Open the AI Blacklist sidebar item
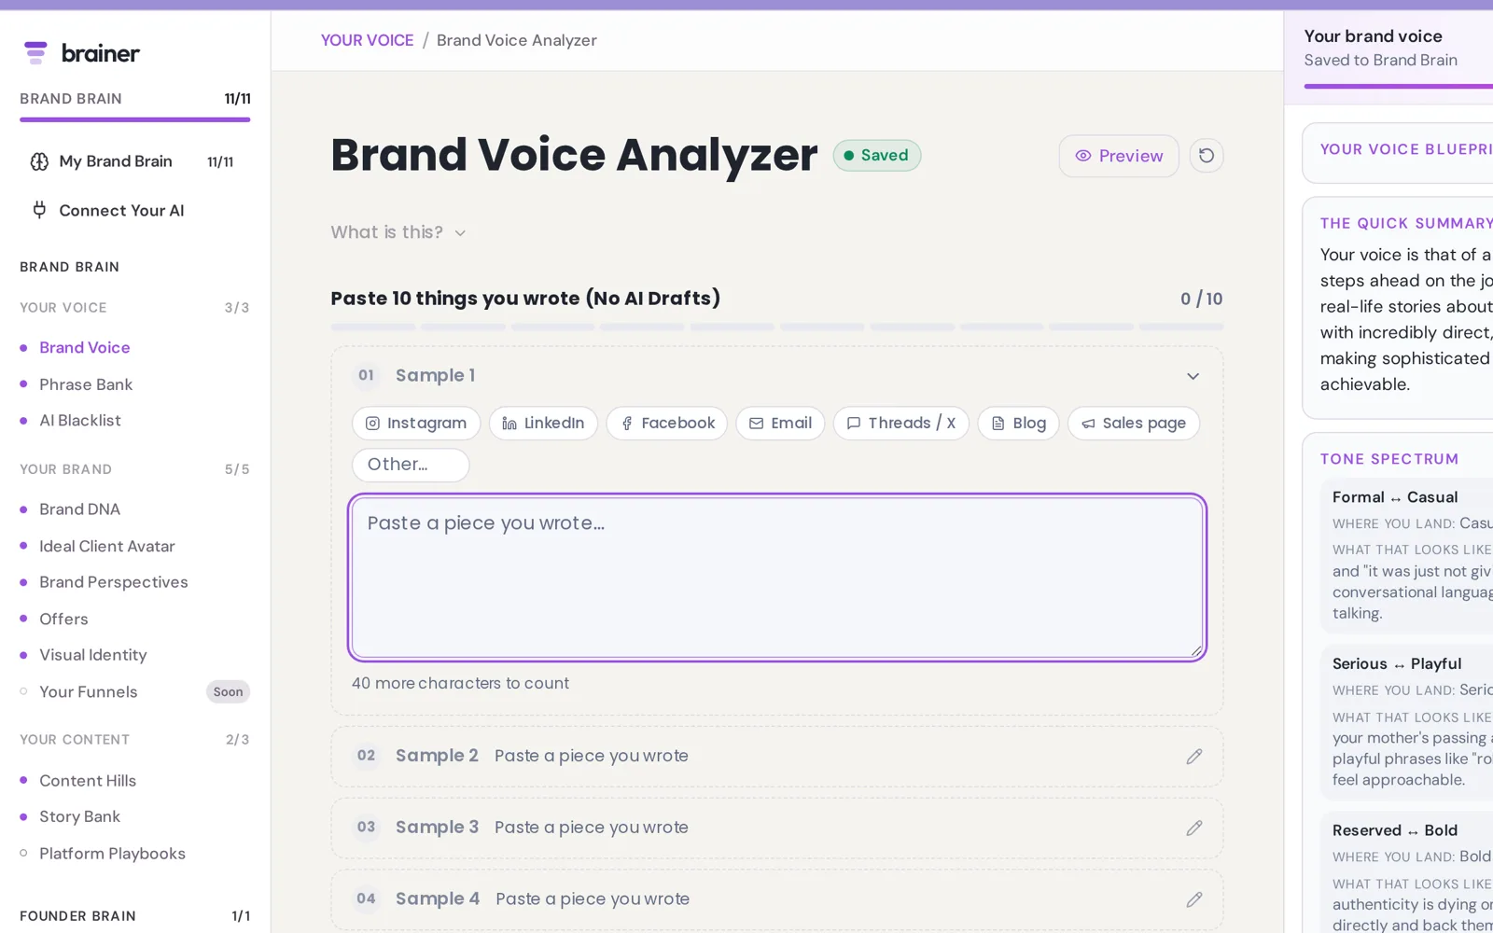Viewport: 1493px width, 933px height. pos(80,421)
